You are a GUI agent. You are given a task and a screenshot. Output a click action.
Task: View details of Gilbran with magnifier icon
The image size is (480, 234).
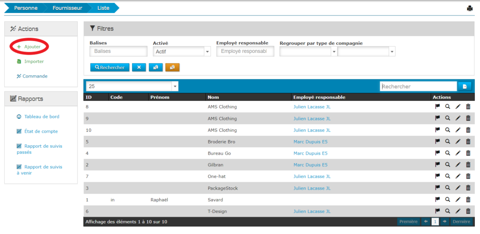[x=448, y=164]
